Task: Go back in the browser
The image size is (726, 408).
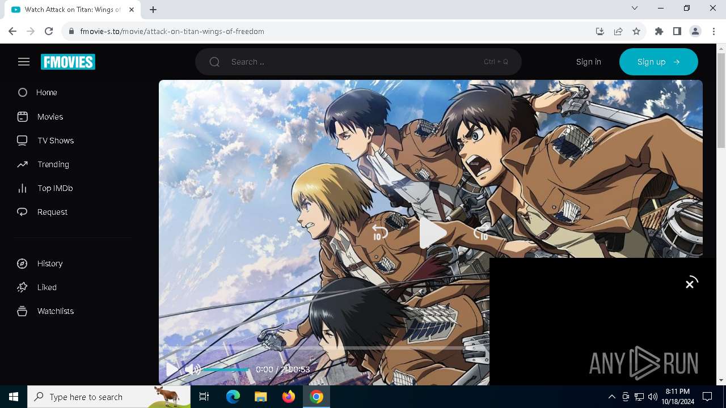Action: click(12, 31)
